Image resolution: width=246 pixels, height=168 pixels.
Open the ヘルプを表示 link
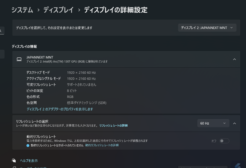point(29,161)
